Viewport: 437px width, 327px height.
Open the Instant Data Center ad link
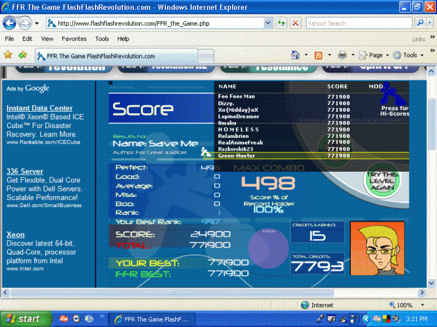40,108
